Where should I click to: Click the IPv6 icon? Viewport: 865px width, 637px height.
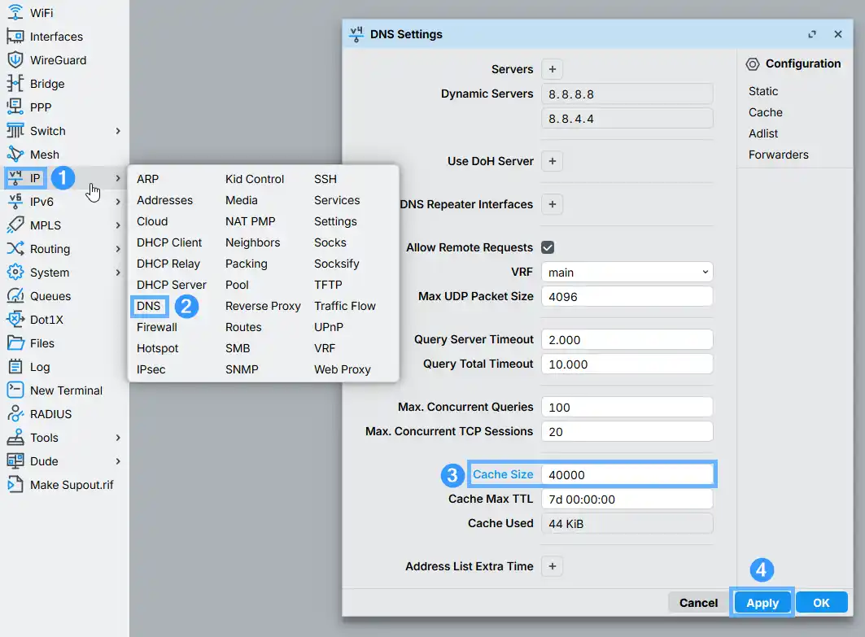click(x=15, y=201)
